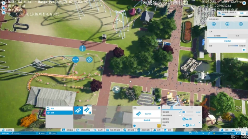
Task: Select the no-height-marker circle icon
Action: (x=184, y=119)
